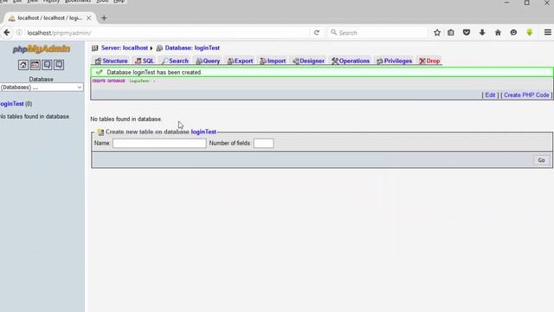Open the bookmarks list icon

(451, 33)
